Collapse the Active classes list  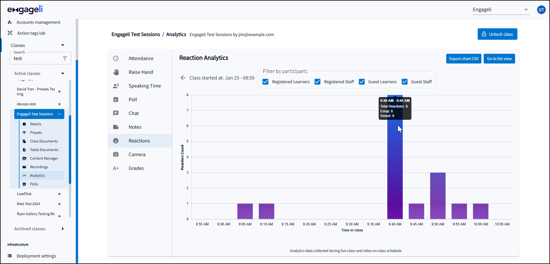coord(63,74)
